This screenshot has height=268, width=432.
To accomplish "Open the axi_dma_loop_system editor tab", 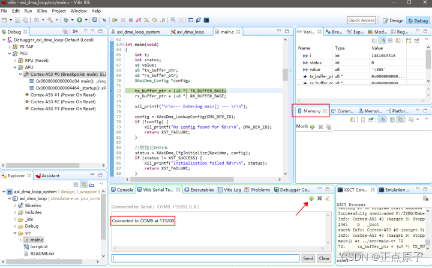I will click(136, 32).
